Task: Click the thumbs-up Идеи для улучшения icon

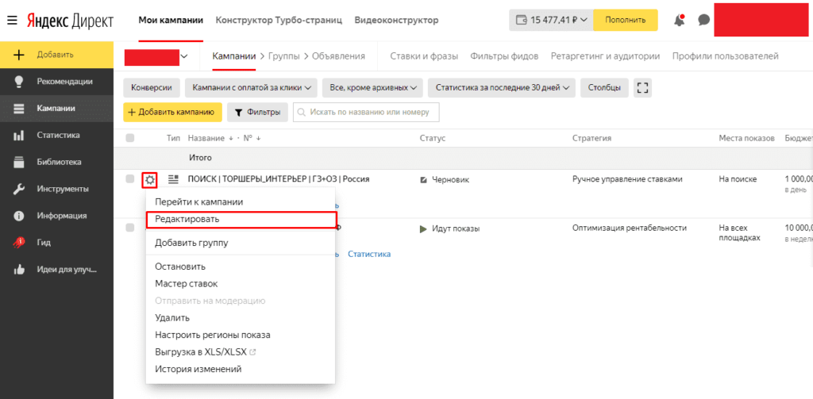Action: 19,270
